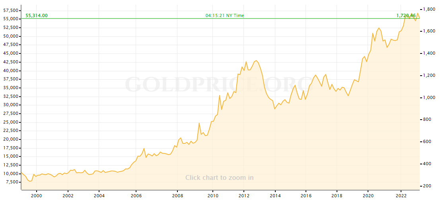This screenshot has width=440, height=204.
Task: Click the 2014 year marker on x-axis
Action: (275, 195)
